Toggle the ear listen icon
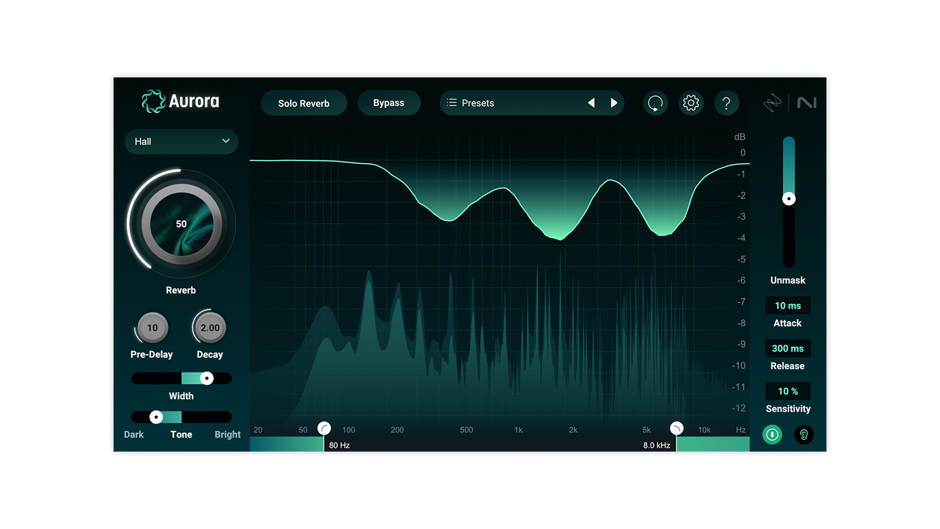This screenshot has width=940, height=529. [x=804, y=434]
